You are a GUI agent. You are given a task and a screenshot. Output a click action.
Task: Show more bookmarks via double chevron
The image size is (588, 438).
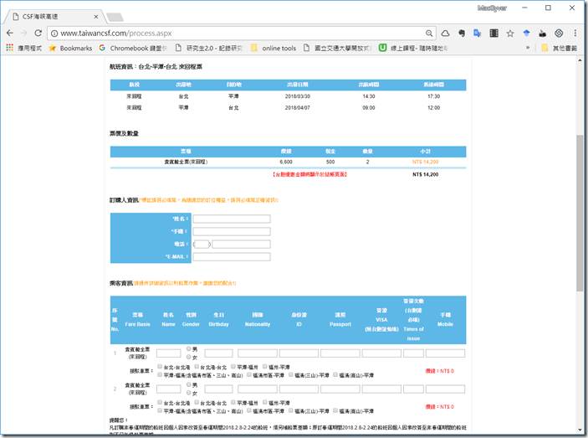point(528,48)
